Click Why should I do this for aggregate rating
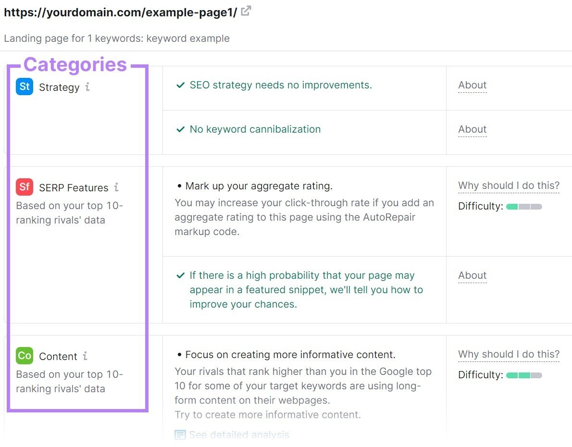This screenshot has height=447, width=572. coord(509,185)
